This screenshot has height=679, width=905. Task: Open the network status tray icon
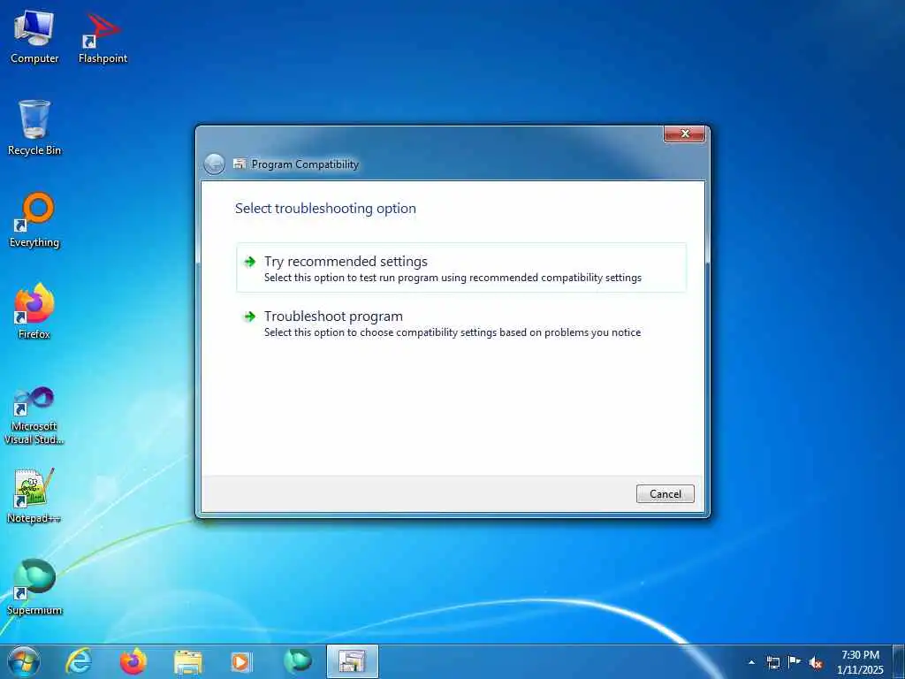(x=772, y=662)
